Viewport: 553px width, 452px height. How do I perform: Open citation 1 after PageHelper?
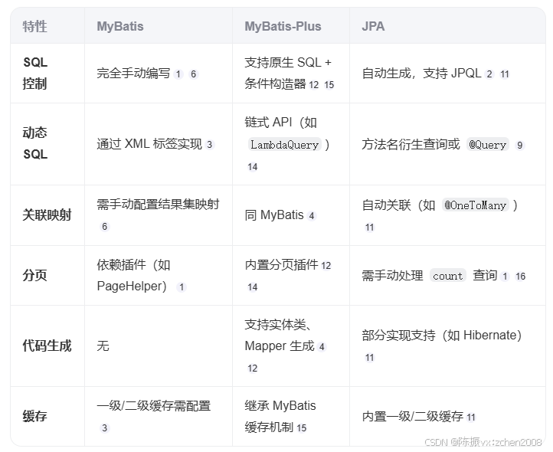[182, 287]
